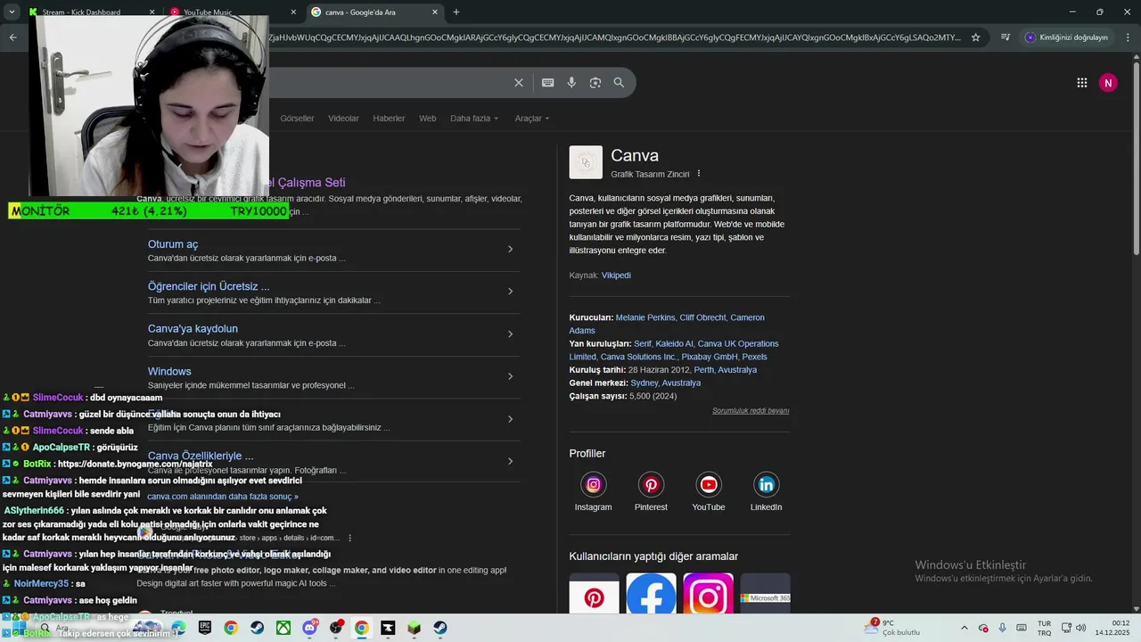The height and width of the screenshot is (642, 1141).
Task: Expand the chevron on Canva'ya kaydolun row
Action: point(510,334)
